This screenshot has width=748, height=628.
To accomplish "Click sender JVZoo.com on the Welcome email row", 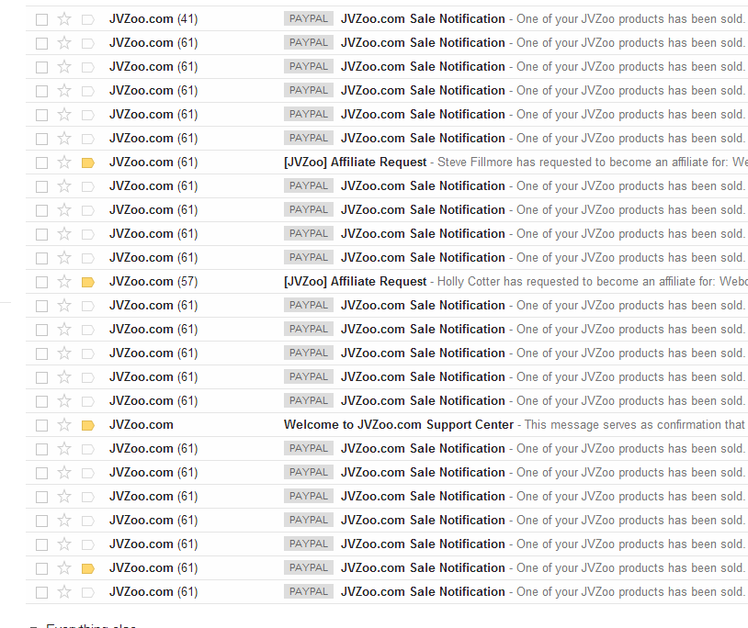I will [141, 425].
